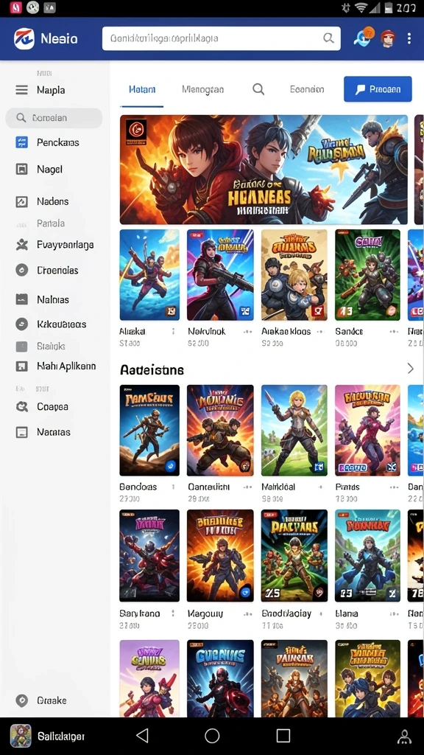This screenshot has height=755, width=424.
Task: Open options dots for Qantaniiisht game
Action: [x=247, y=487]
